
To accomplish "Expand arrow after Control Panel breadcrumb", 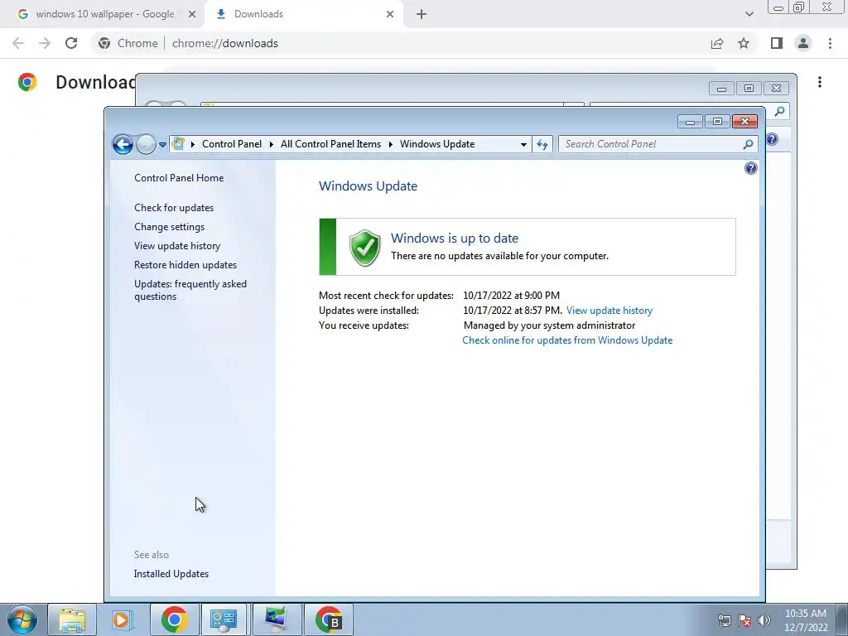I will [272, 144].
